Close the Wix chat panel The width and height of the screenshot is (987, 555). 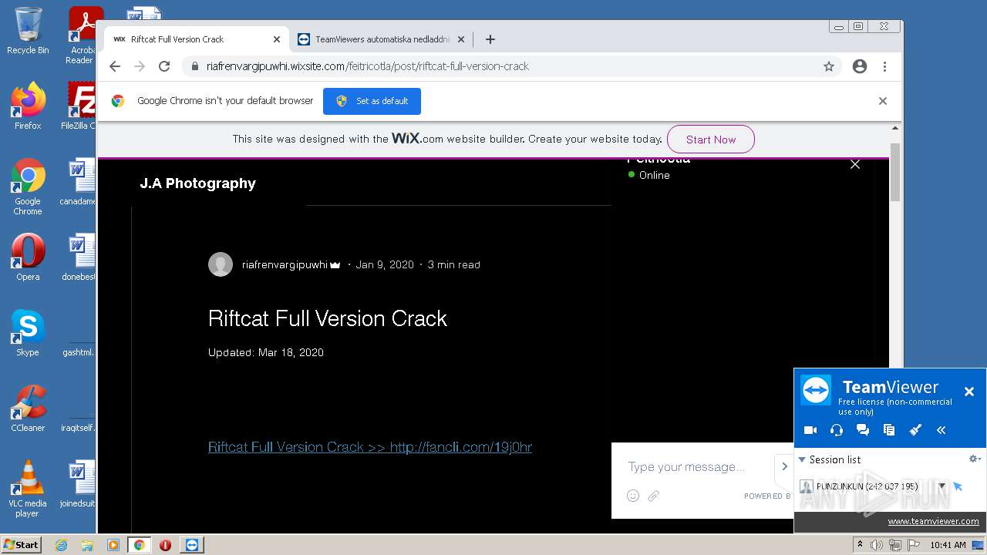(854, 164)
